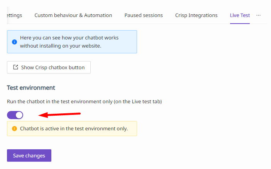
Task: Open the Crisp Integrations tab
Action: [x=196, y=15]
